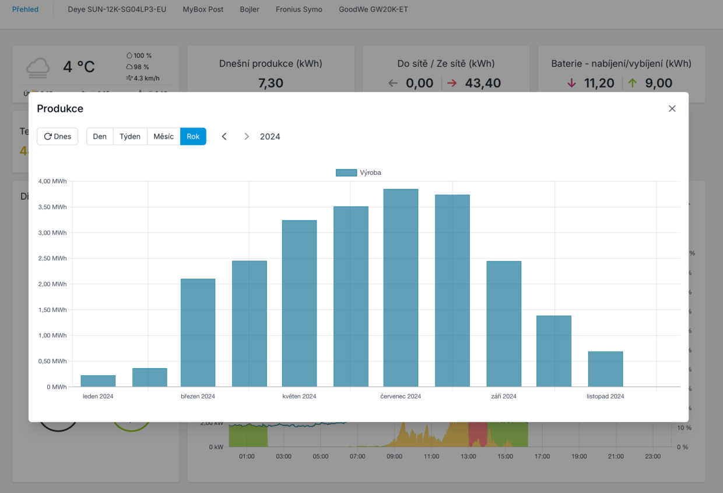Go to next year with right chevron
The image size is (723, 493).
[247, 136]
